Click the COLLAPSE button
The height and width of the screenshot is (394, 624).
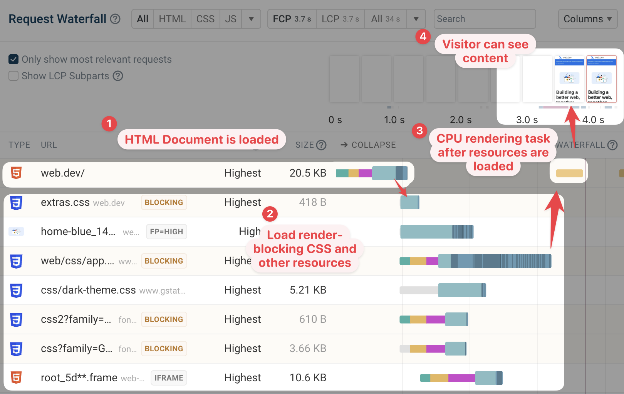368,145
